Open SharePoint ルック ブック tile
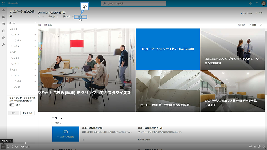 point(233,49)
